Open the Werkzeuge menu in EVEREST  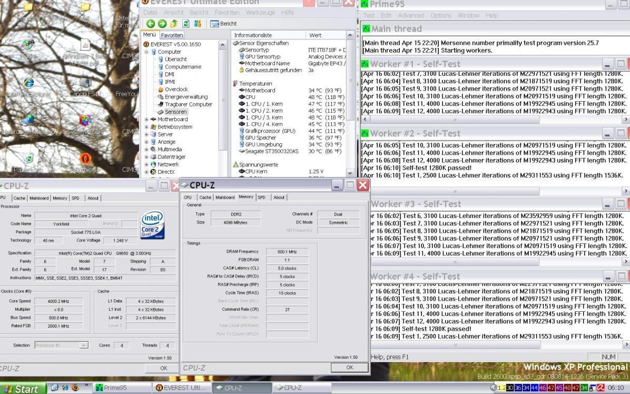coord(260,13)
